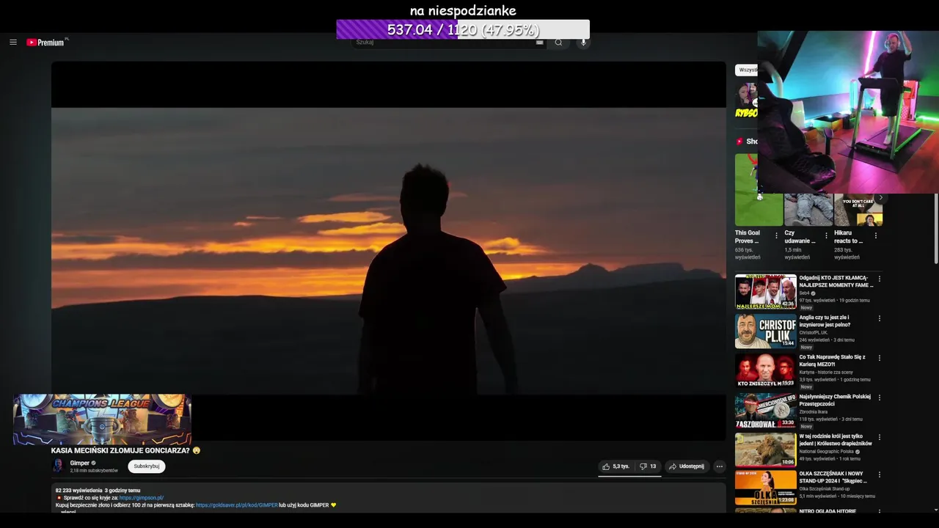Open the Shorts section icon
939x528 pixels.
click(739, 142)
